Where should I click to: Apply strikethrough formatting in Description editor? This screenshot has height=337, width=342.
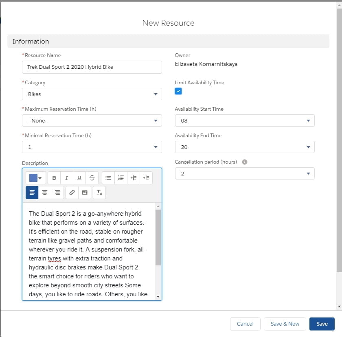[92, 178]
